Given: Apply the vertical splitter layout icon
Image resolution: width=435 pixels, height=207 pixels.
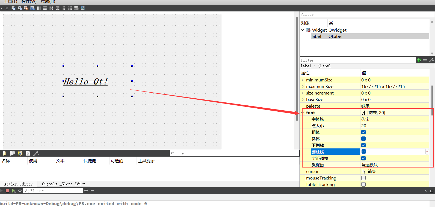Looking at the screenshot, I should point(58,8).
